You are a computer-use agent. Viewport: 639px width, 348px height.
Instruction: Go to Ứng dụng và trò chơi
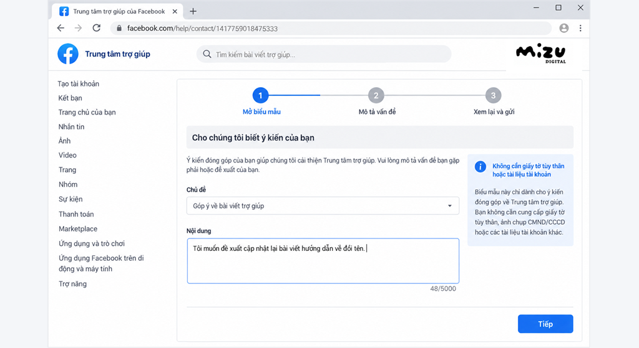91,243
